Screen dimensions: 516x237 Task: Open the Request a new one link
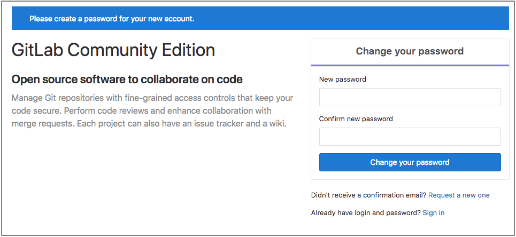pos(459,195)
